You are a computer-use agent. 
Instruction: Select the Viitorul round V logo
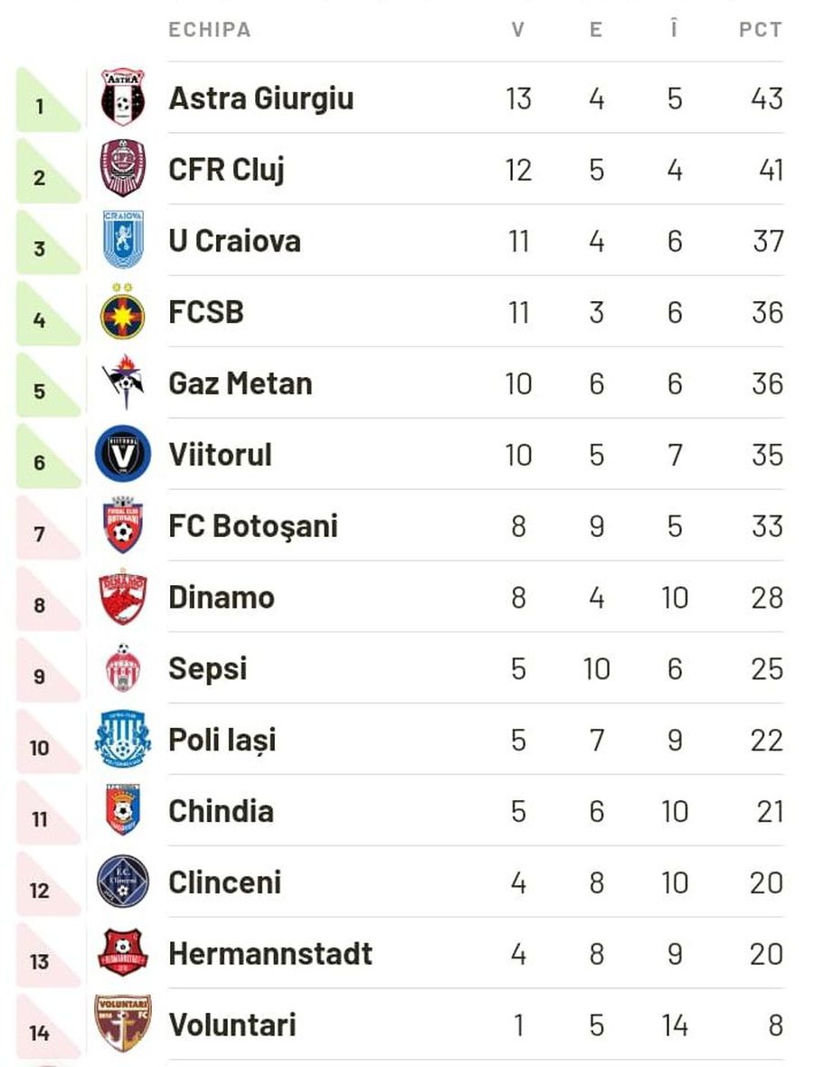point(122,454)
